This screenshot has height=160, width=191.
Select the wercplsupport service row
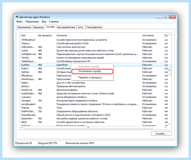[x=94, y=104]
